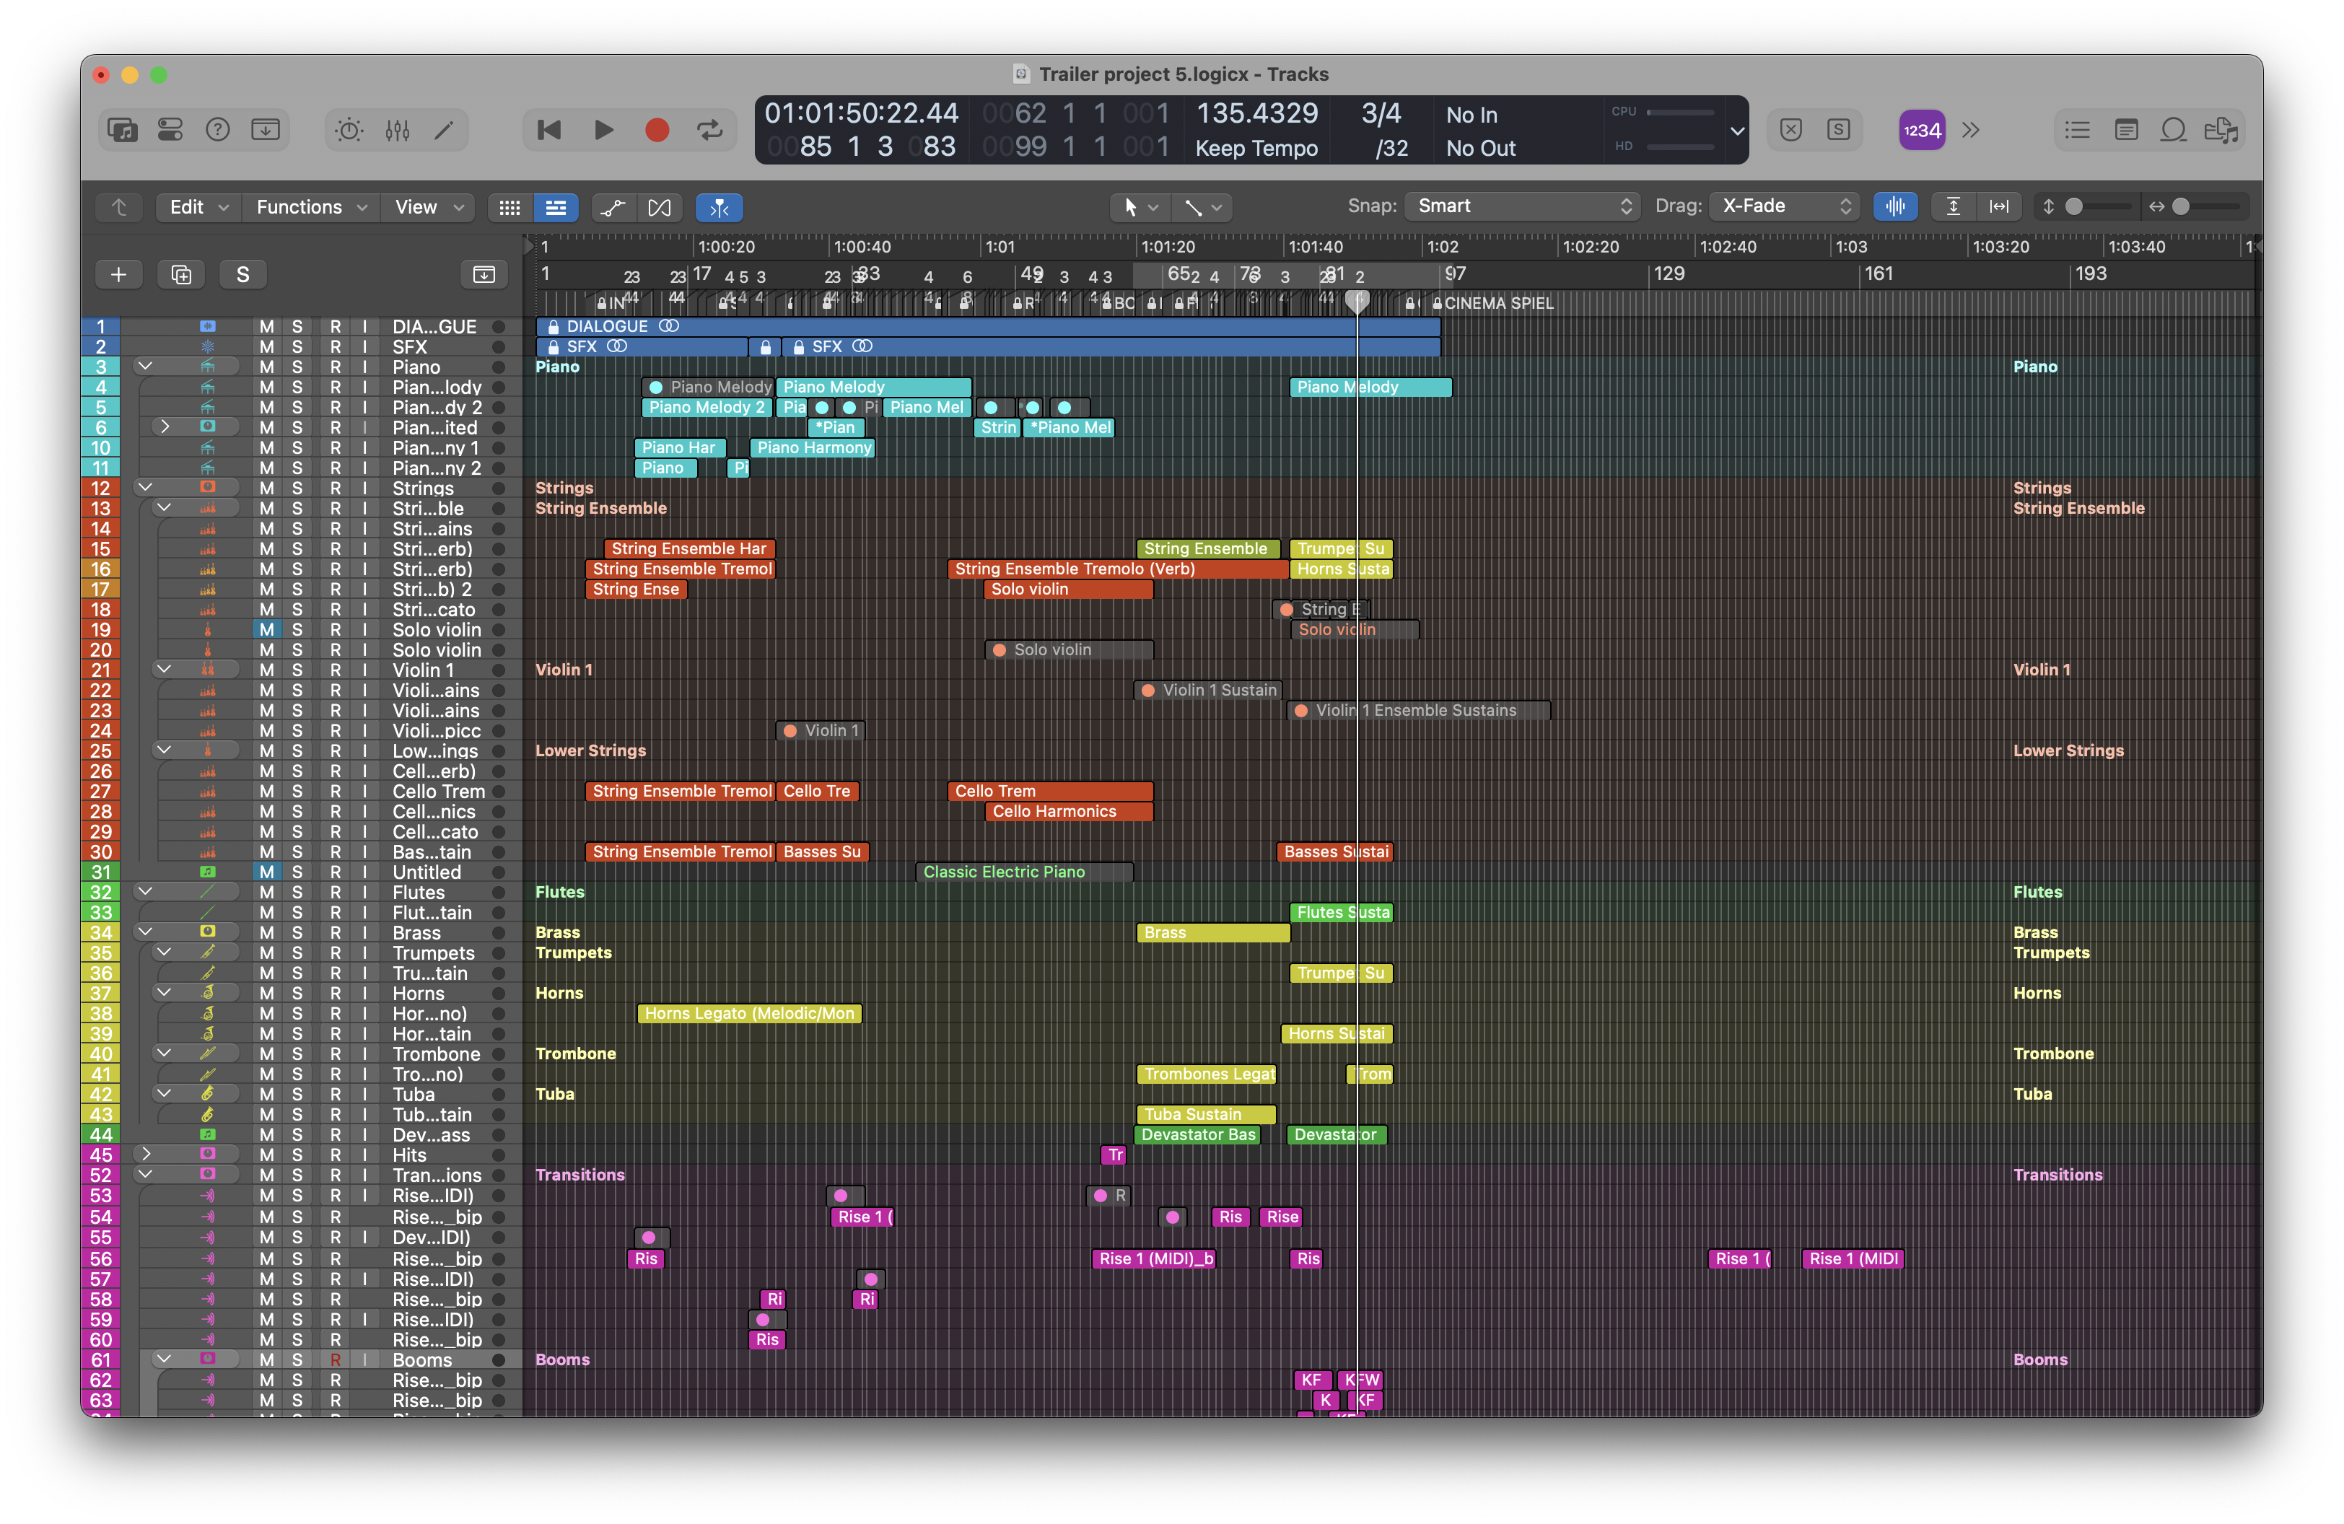Image resolution: width=2344 pixels, height=1524 pixels.
Task: Open the LCD display mode dropdown arrow
Action: 1737,130
